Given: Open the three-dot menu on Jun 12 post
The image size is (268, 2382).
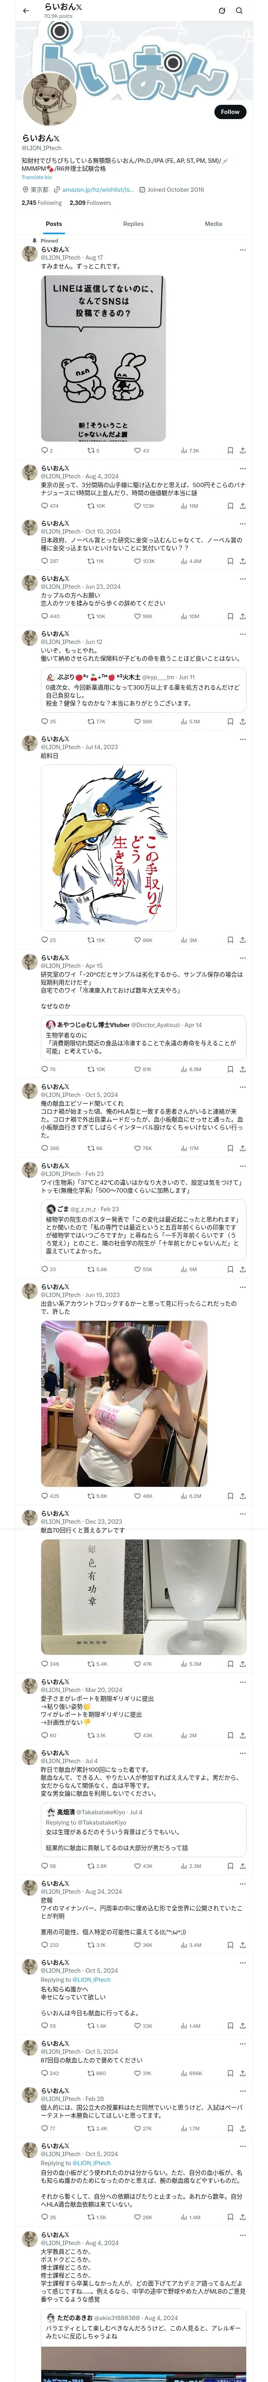Looking at the screenshot, I should pos(242,634).
